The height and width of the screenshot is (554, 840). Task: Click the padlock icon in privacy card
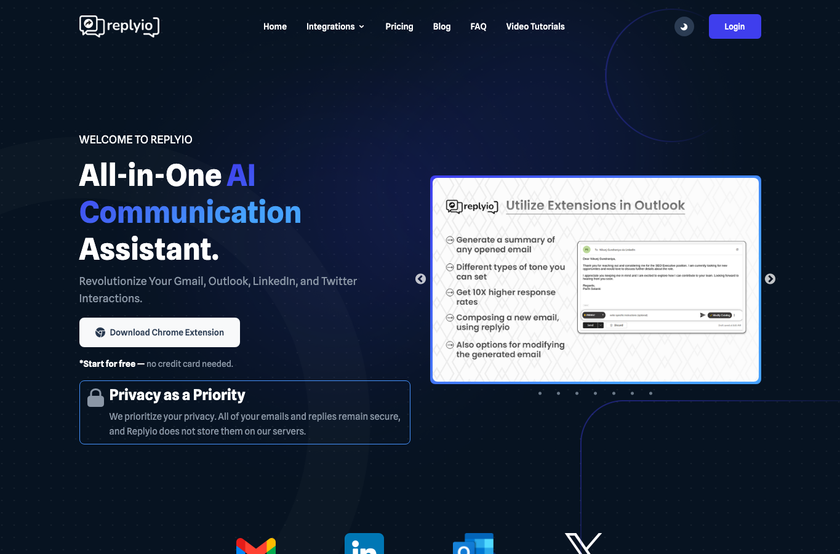95,398
